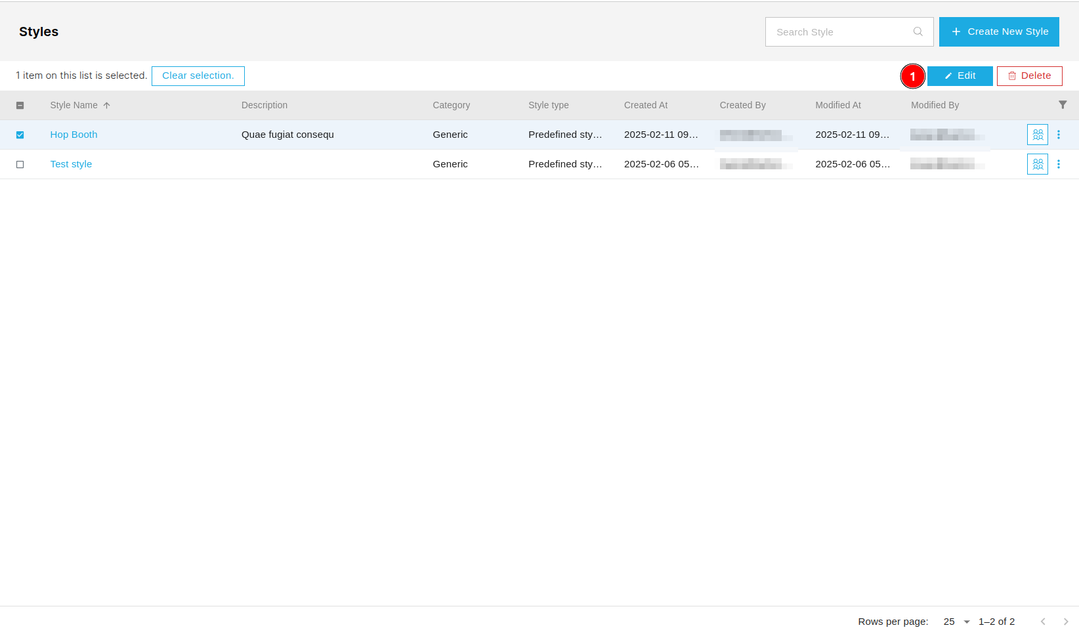The height and width of the screenshot is (636, 1079).
Task: Sort by Description column header
Action: [x=264, y=105]
